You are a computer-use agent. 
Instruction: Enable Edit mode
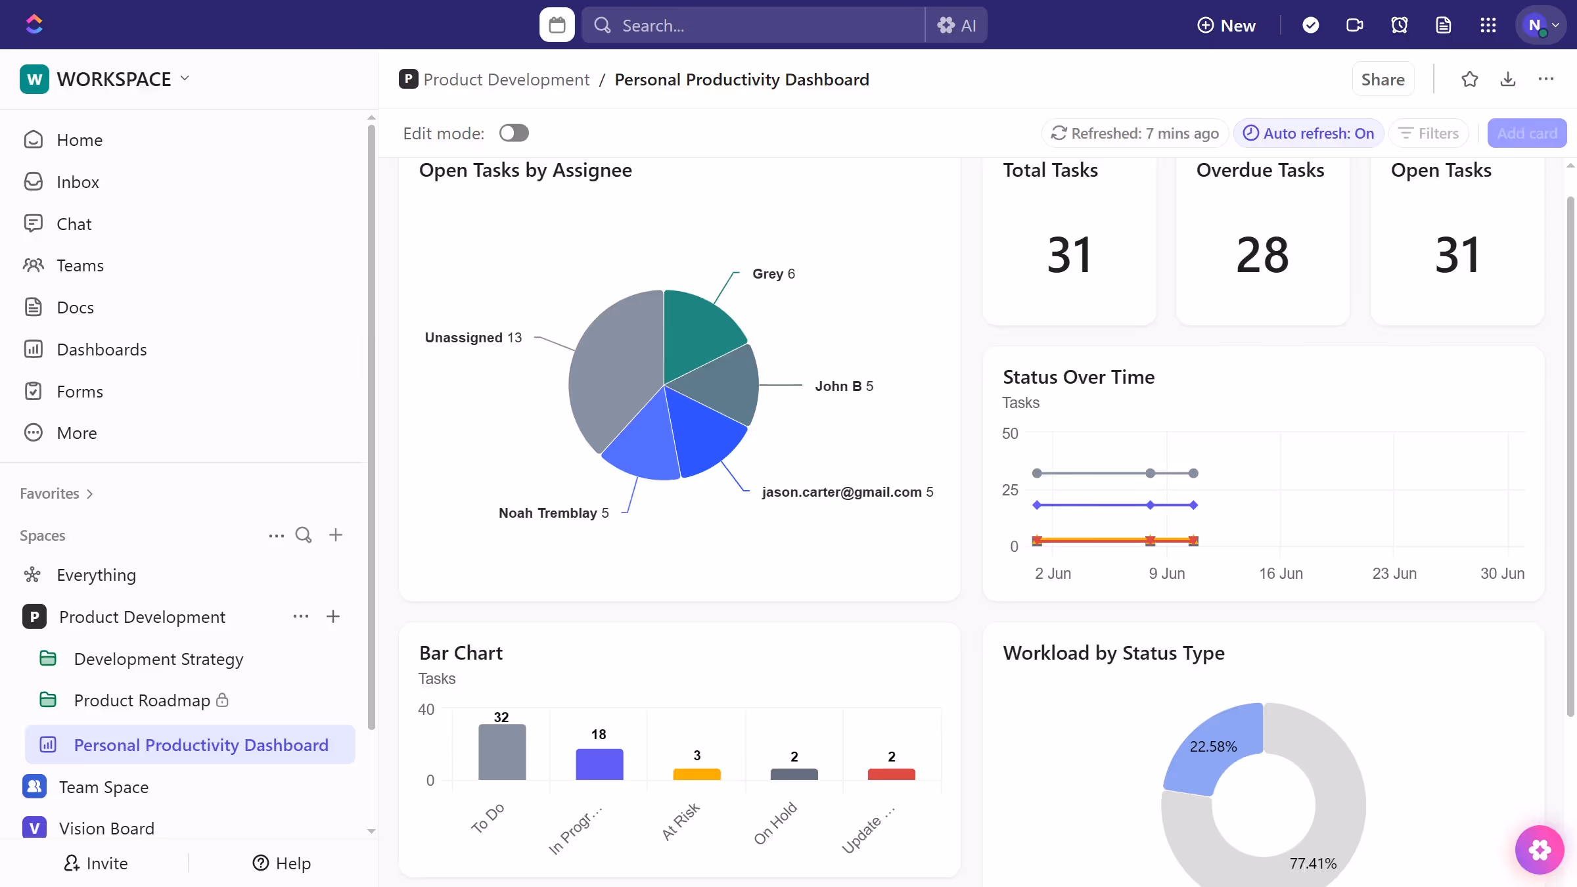pyautogui.click(x=513, y=132)
